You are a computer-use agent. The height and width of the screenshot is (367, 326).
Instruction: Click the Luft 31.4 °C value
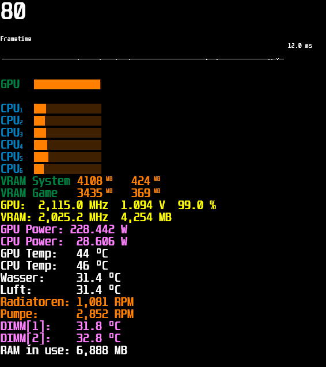point(98,290)
